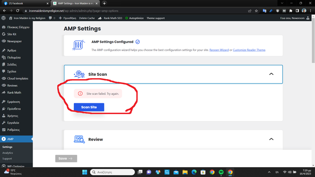Image resolution: width=315 pixels, height=177 pixels.
Task: Click the Site Scan section header
Action: [x=173, y=74]
